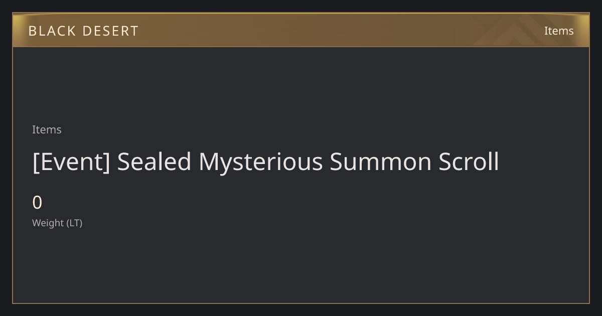Click the [Event] tag in the item title
This screenshot has height=316, width=602.
(71, 162)
